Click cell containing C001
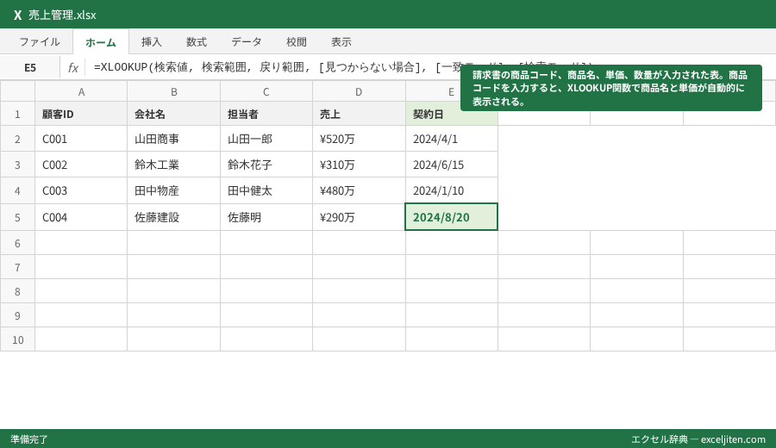Image resolution: width=776 pixels, height=448 pixels. coord(81,139)
